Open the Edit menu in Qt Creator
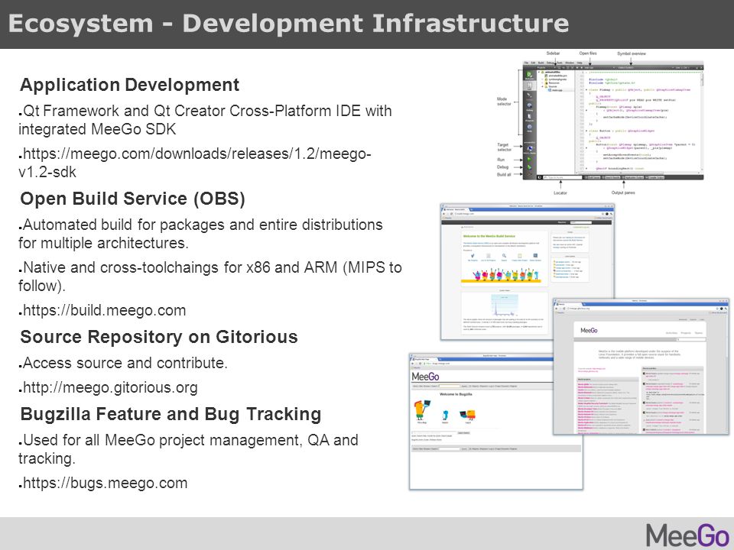Image resolution: width=734 pixels, height=550 pixels. coord(533,63)
